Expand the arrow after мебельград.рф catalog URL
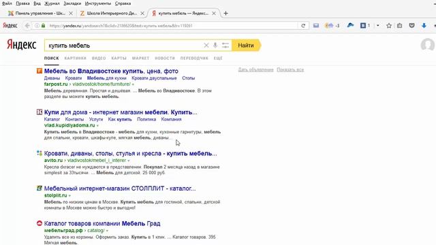Screen dimensions: 436x245 (107, 231)
